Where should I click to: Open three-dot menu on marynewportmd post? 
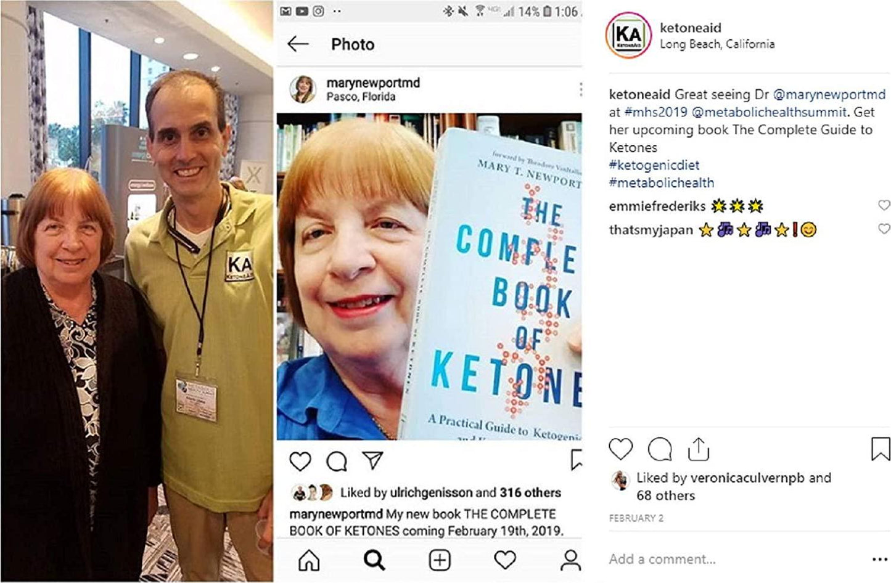(580, 90)
